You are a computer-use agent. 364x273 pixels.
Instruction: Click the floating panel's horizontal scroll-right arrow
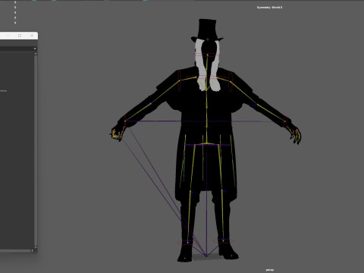pyautogui.click(x=33, y=251)
